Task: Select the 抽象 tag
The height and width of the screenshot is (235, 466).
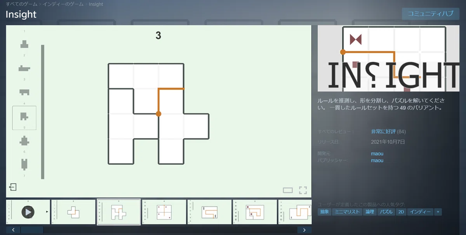Action: 325,212
